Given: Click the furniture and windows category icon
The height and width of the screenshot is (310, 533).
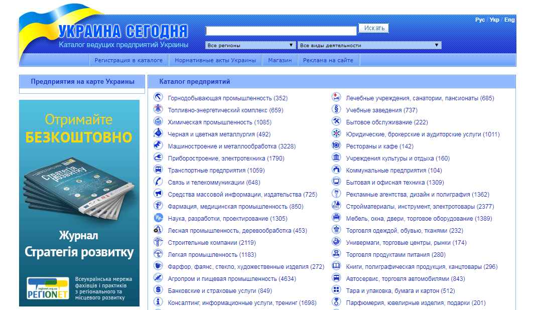Looking at the screenshot, I should pyautogui.click(x=336, y=218).
